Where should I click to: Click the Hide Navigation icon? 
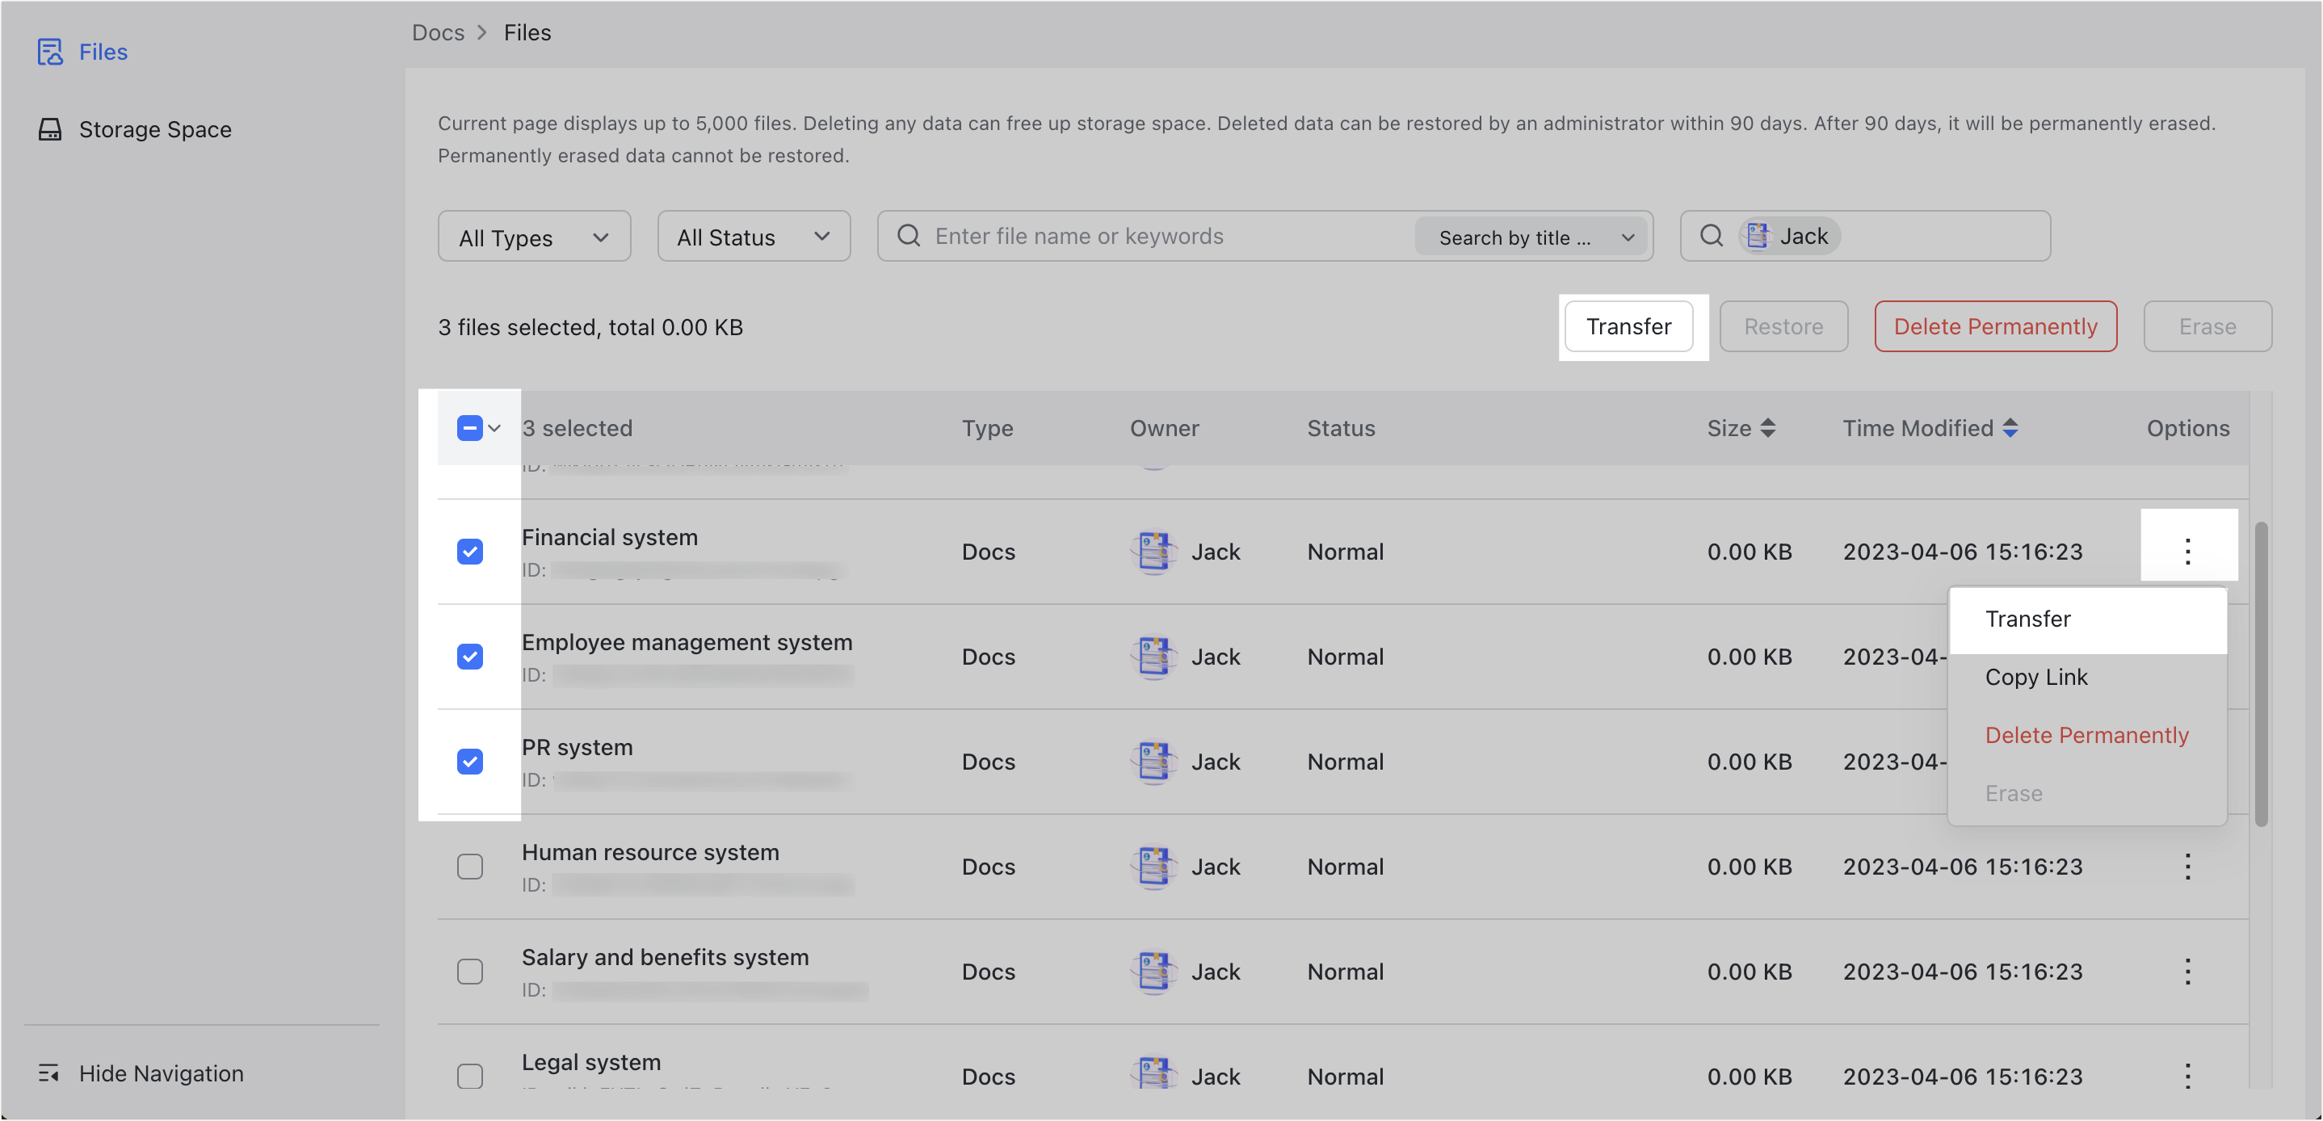(48, 1073)
